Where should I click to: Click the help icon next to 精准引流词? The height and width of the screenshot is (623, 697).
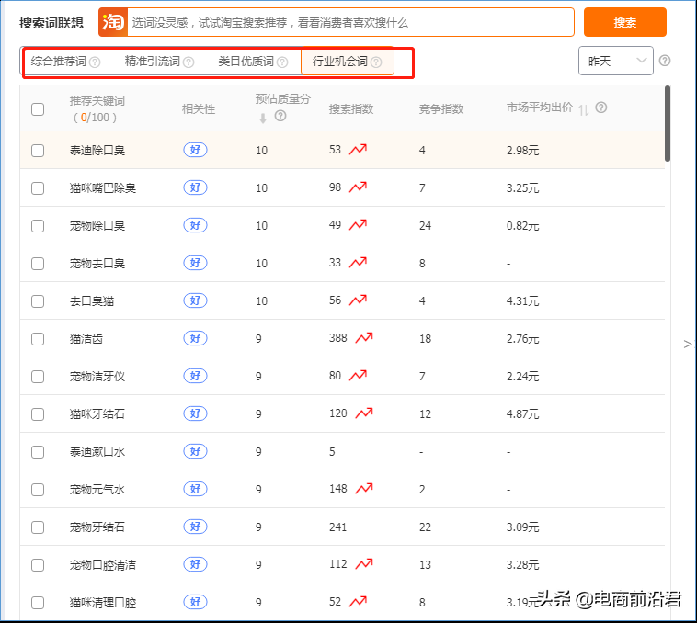[x=189, y=62]
